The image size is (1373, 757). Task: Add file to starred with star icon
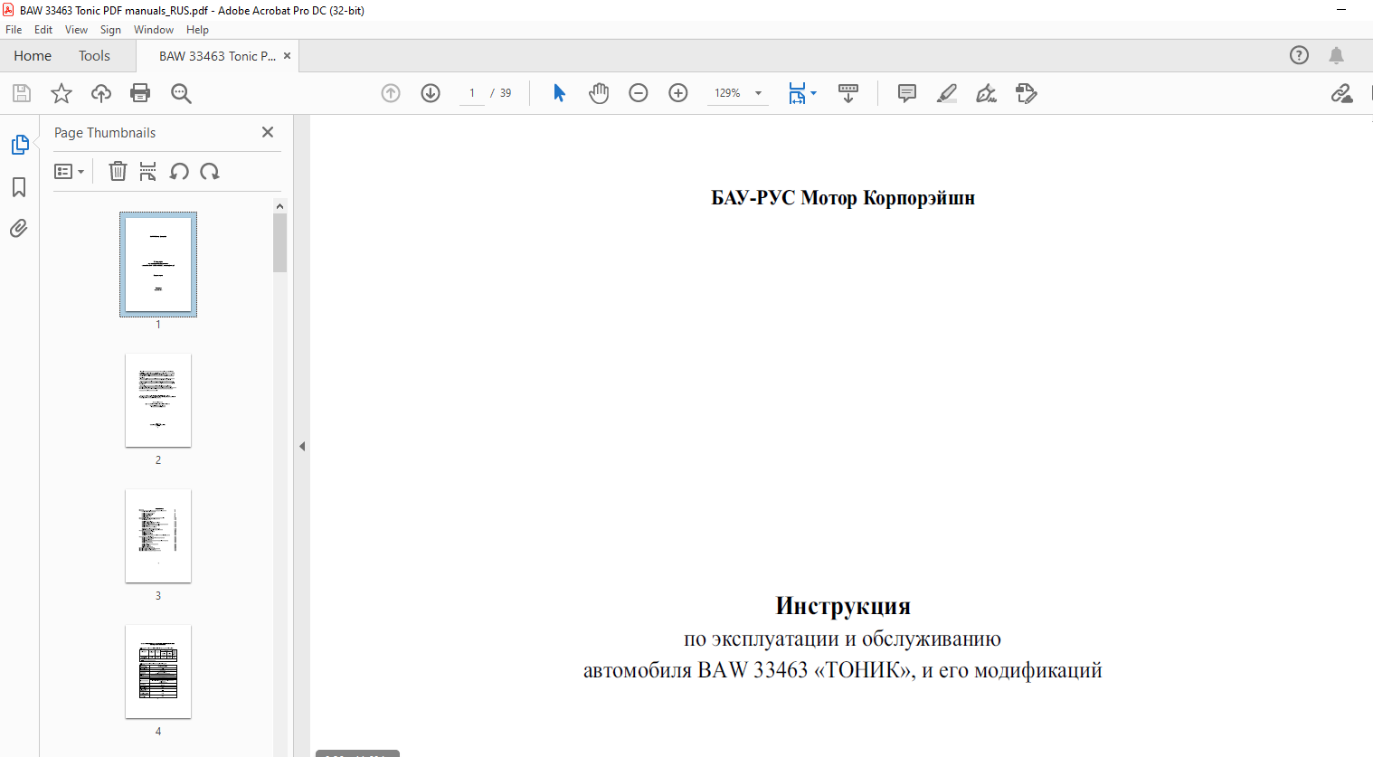coord(62,93)
